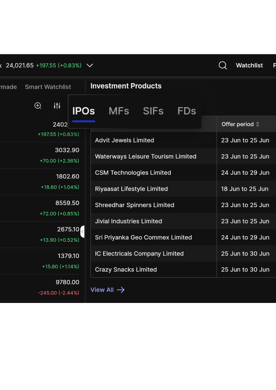Select Riyaasat Lifestyle Limited row

tap(183, 189)
